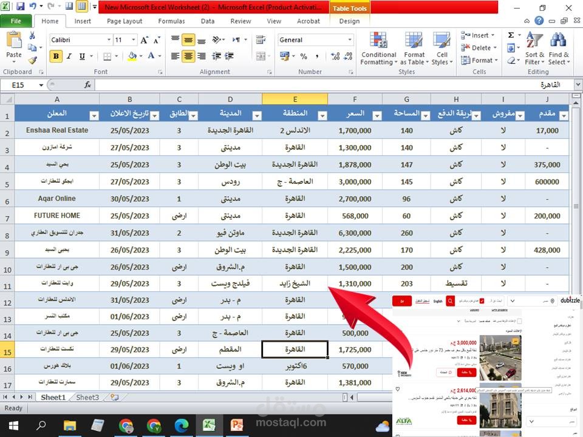Toggle Middle Align vertical alignment
Image resolution: width=583 pixels, height=437 pixels.
click(x=188, y=40)
